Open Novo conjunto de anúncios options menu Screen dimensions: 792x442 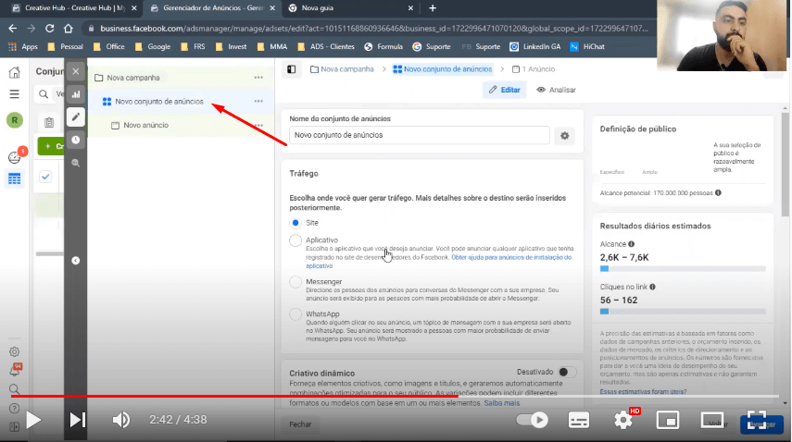258,102
